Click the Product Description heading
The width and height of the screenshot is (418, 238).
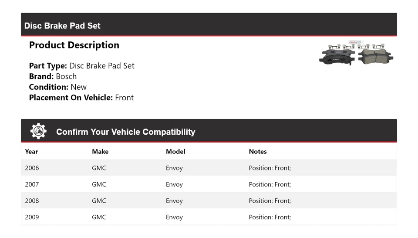[74, 45]
